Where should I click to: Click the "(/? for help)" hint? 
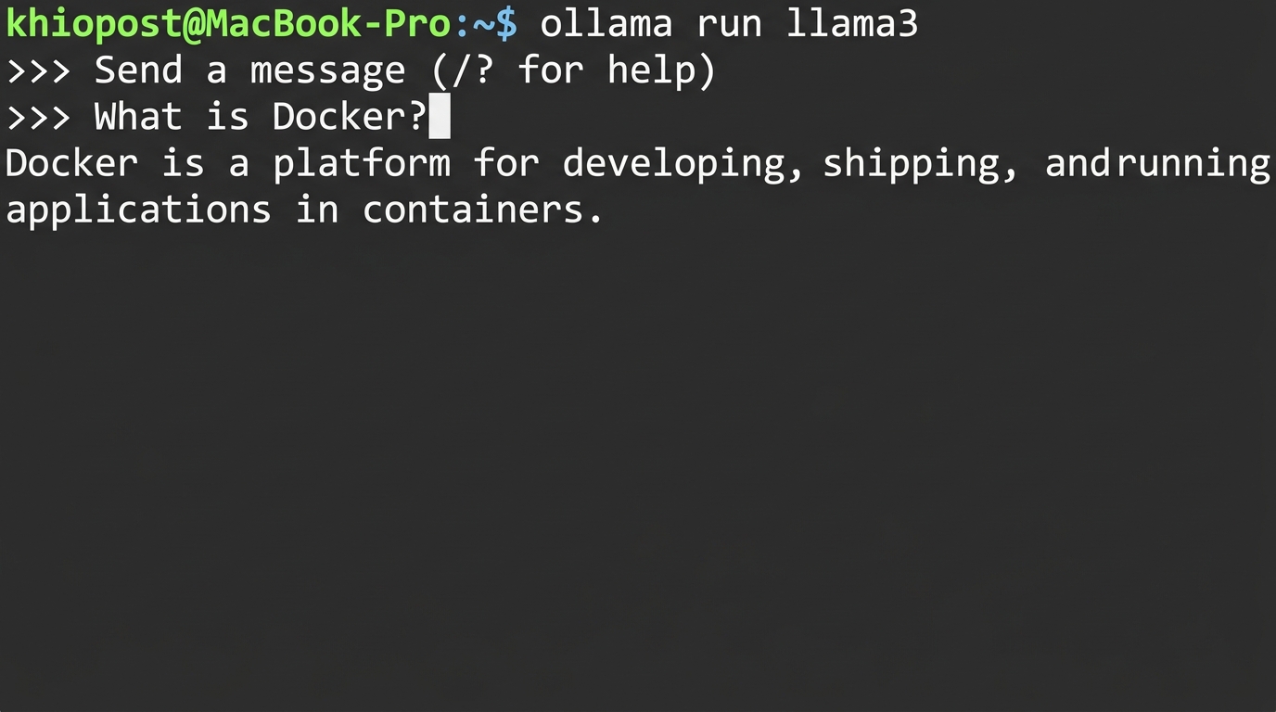573,70
